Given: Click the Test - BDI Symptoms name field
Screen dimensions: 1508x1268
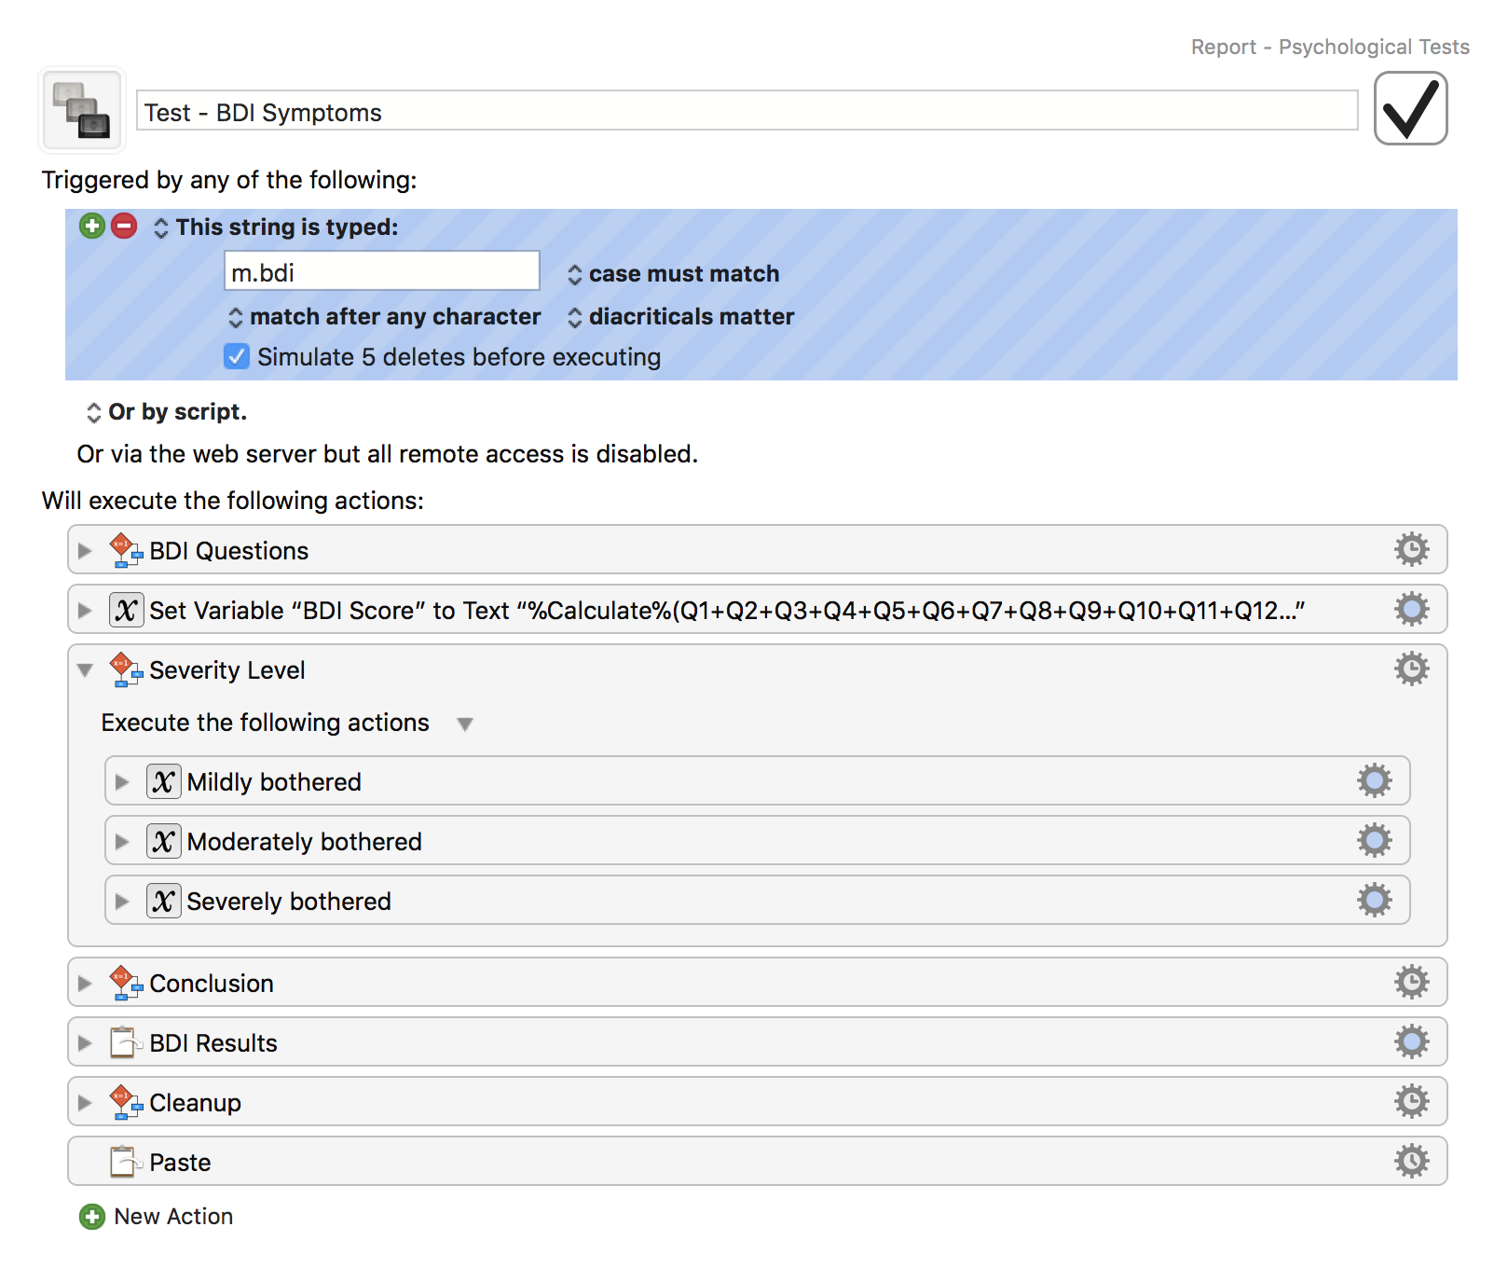Looking at the screenshot, I should [x=747, y=111].
